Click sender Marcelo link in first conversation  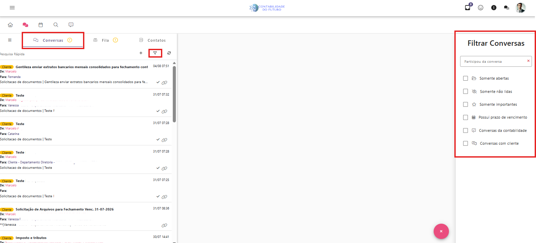pyautogui.click(x=11, y=72)
